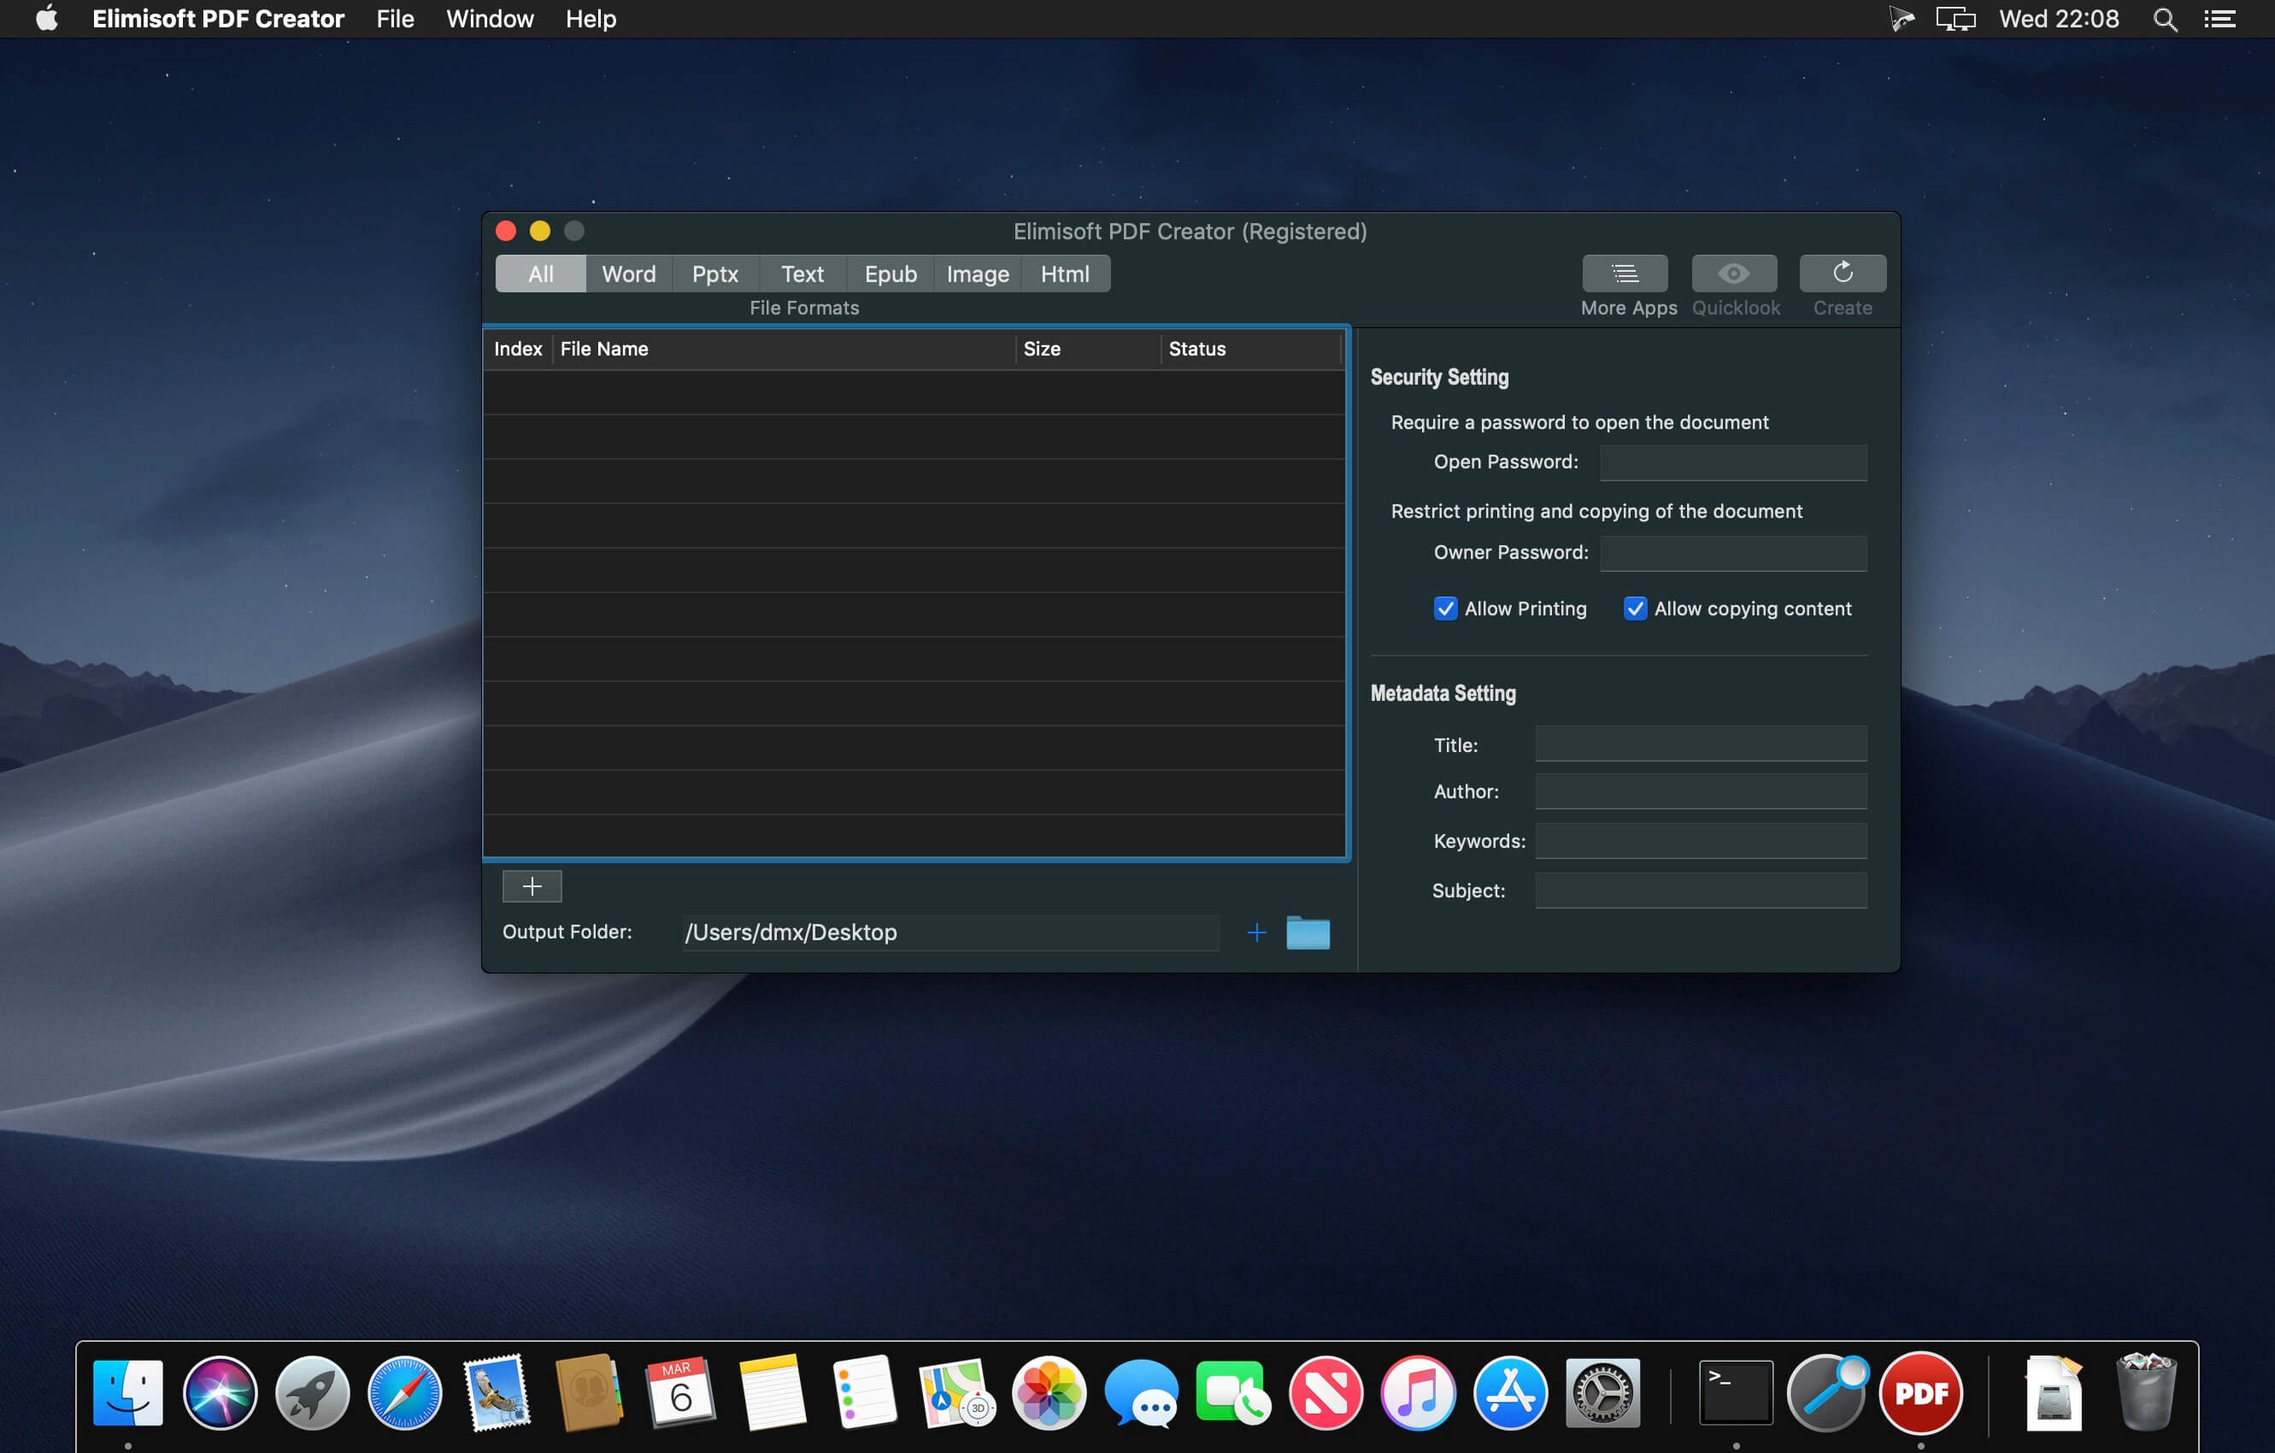The height and width of the screenshot is (1453, 2275).
Task: Open Launchpad rocket icon in Dock
Action: 313,1392
